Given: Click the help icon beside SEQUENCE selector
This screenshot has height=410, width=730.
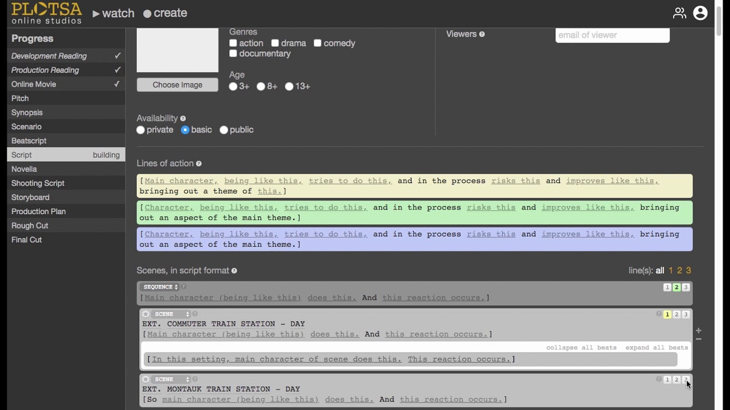Looking at the screenshot, I should pyautogui.click(x=184, y=287).
